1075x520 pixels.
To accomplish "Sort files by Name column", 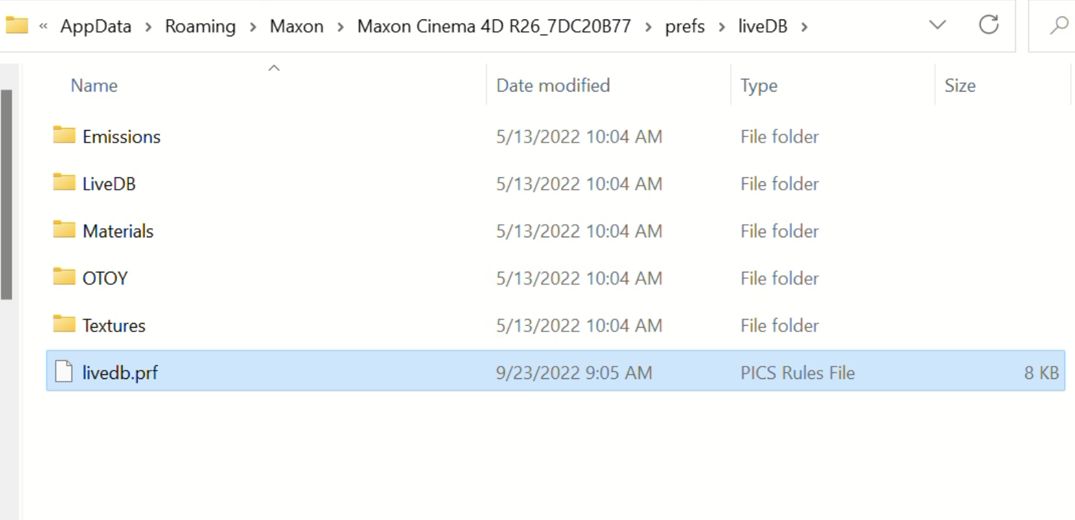I will pos(94,86).
